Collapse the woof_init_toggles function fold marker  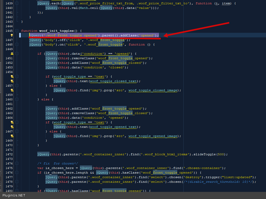(x=17, y=31)
